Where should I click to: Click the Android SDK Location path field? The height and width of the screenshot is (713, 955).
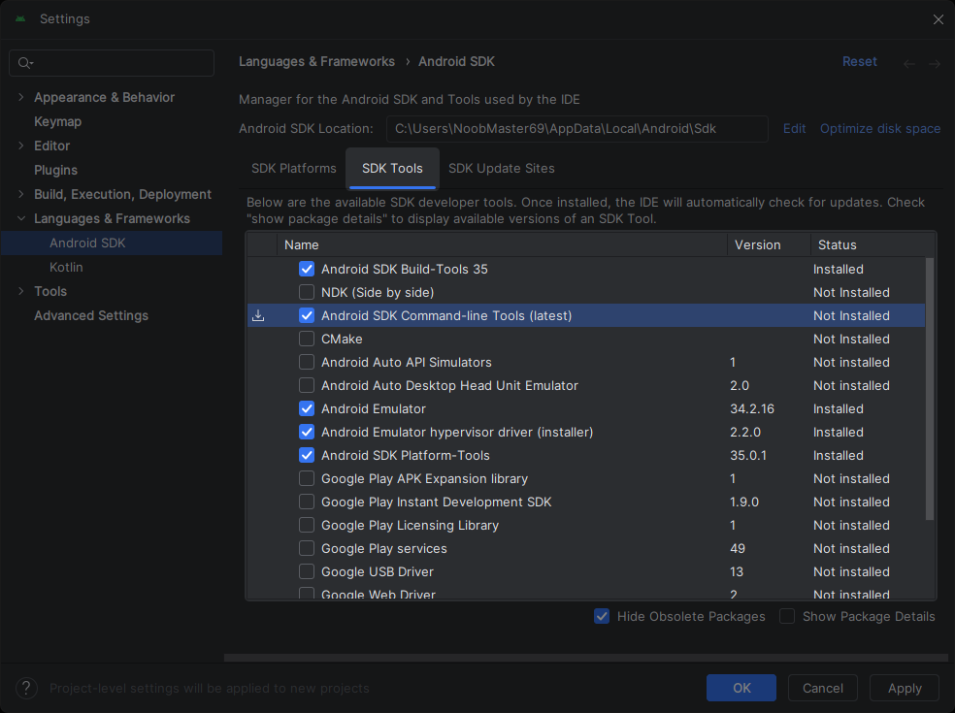click(576, 128)
